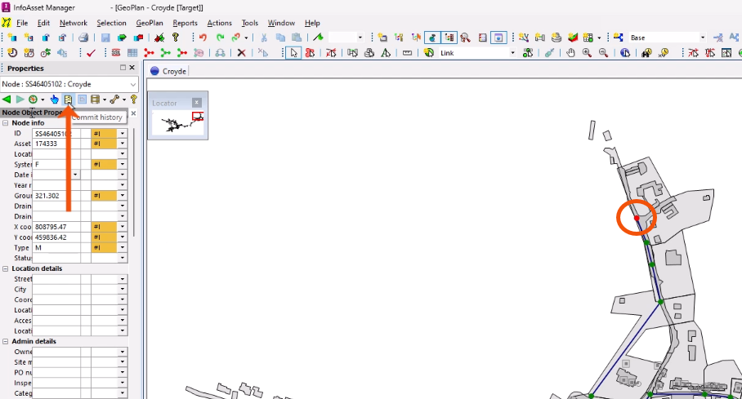The height and width of the screenshot is (399, 742).
Task: Click the wrench tools icon in Properties
Action: click(x=114, y=100)
